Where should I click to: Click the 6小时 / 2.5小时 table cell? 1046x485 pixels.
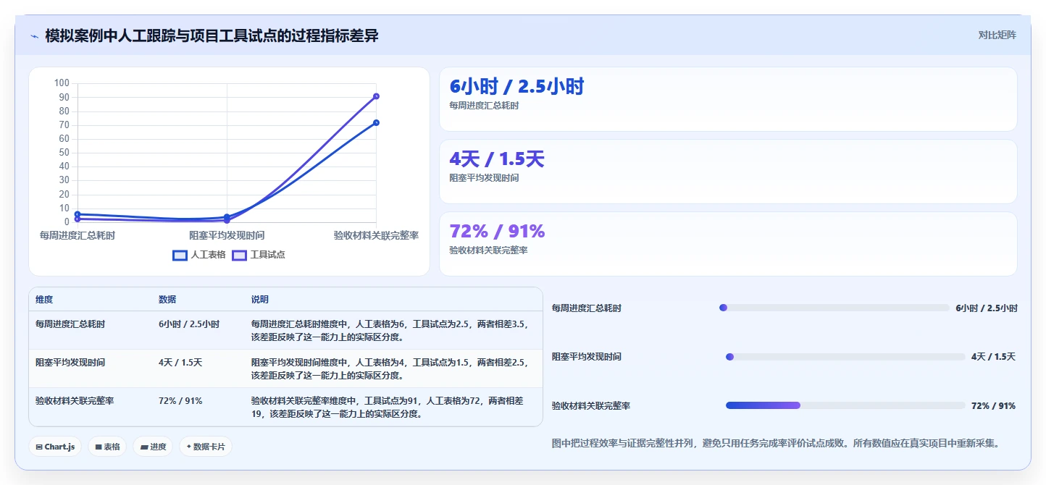tap(189, 324)
